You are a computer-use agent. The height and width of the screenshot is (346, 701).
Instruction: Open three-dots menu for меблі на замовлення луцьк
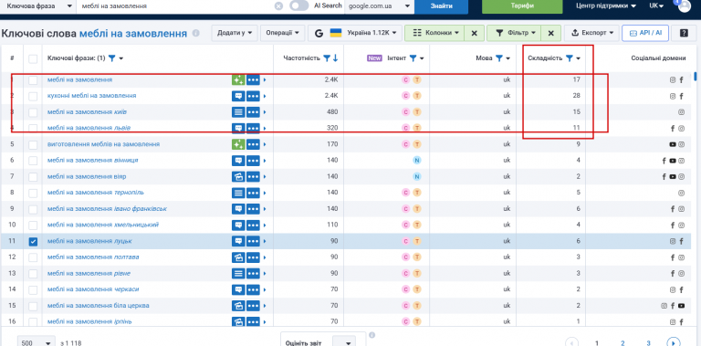pos(253,241)
